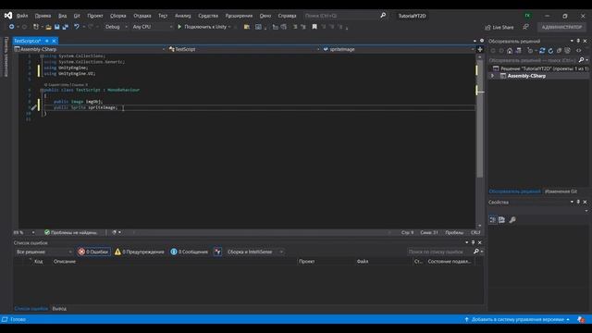
Task: Toggle auto-hide pin of Solution Explorer
Action: tap(578, 41)
